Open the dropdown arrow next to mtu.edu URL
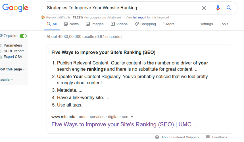 pyautogui.click(x=132, y=117)
